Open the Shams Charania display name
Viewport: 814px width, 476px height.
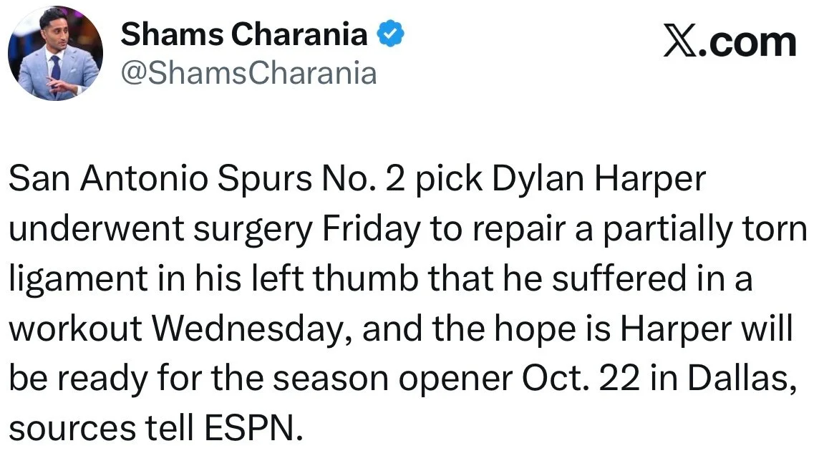[x=244, y=34]
